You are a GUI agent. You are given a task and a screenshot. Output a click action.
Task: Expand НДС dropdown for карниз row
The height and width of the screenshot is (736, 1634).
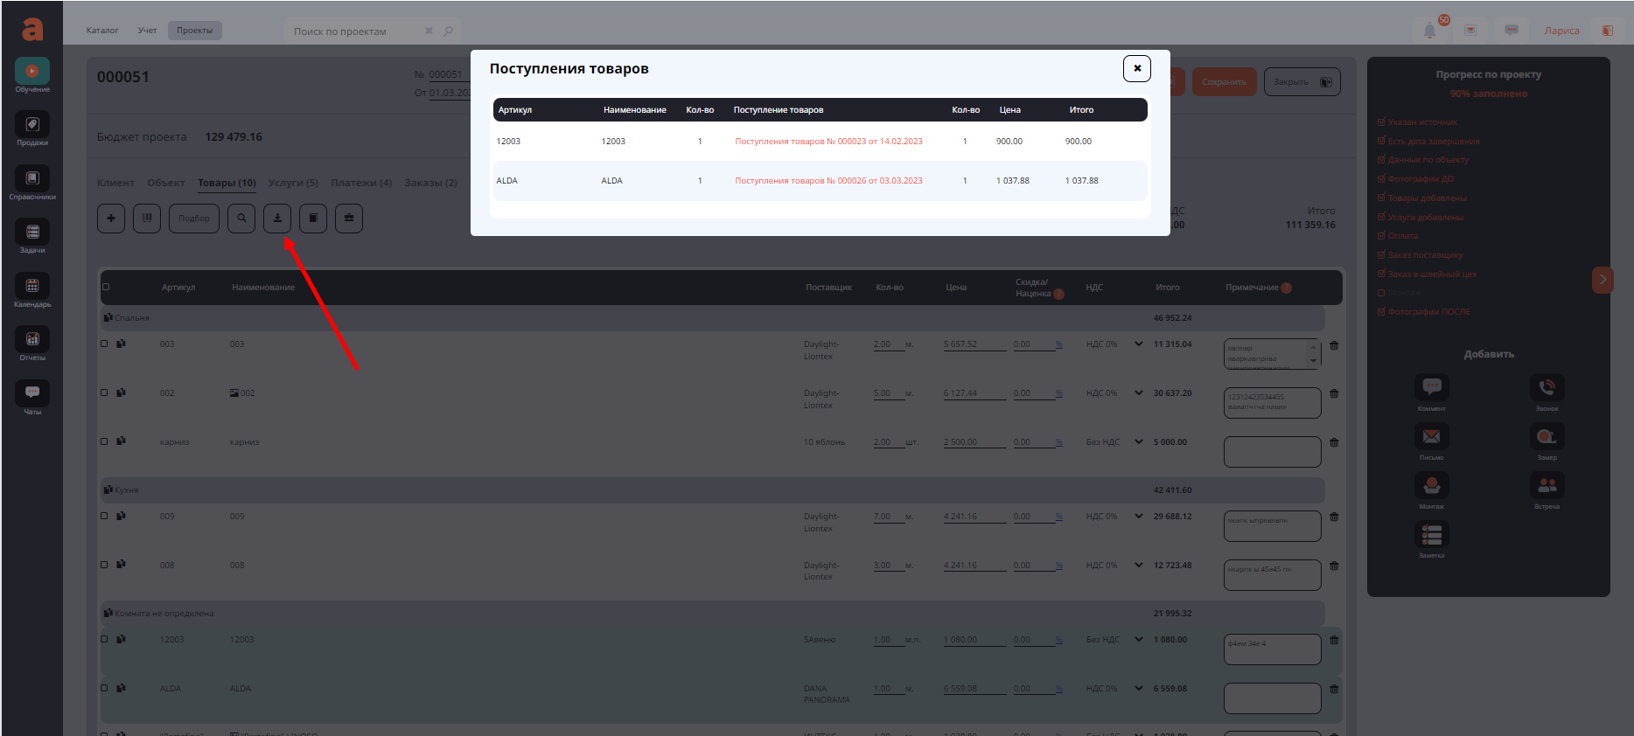[1139, 442]
